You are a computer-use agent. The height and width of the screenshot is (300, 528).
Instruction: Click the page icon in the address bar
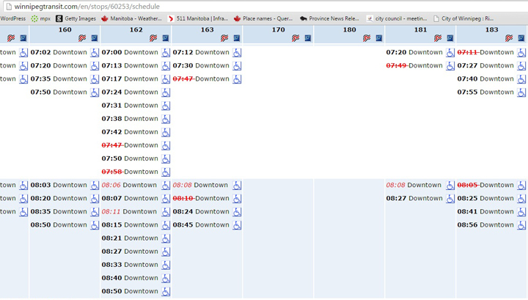(x=8, y=7)
